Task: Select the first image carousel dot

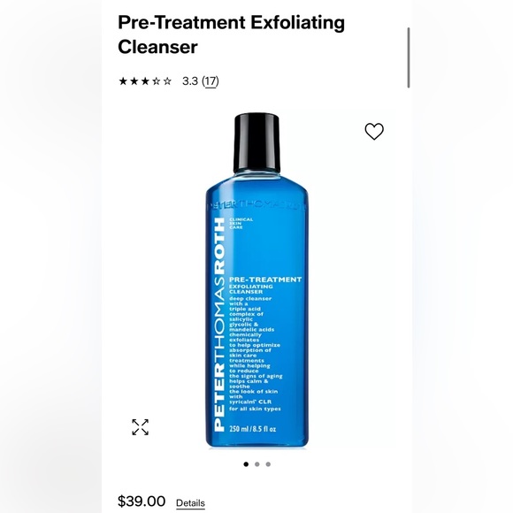Action: click(x=246, y=464)
